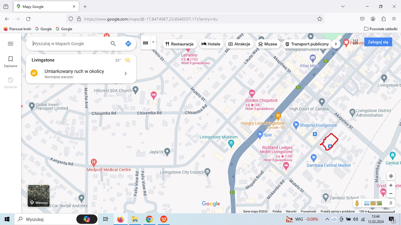Reload the current page

tap(28, 19)
